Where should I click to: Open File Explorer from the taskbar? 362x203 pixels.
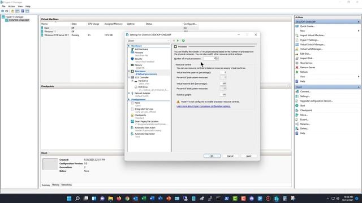(111, 198)
